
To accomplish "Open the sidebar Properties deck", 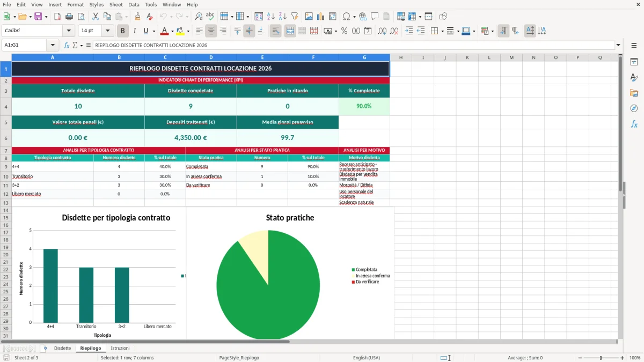I will pyautogui.click(x=634, y=62).
